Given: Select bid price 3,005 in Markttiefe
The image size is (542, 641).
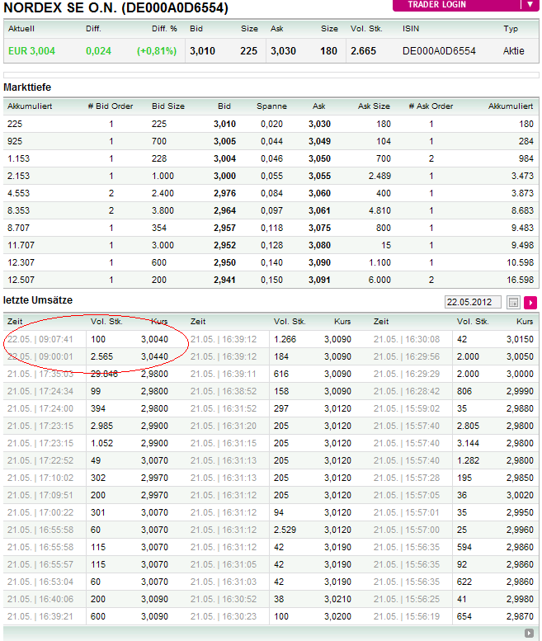Looking at the screenshot, I should point(224,141).
